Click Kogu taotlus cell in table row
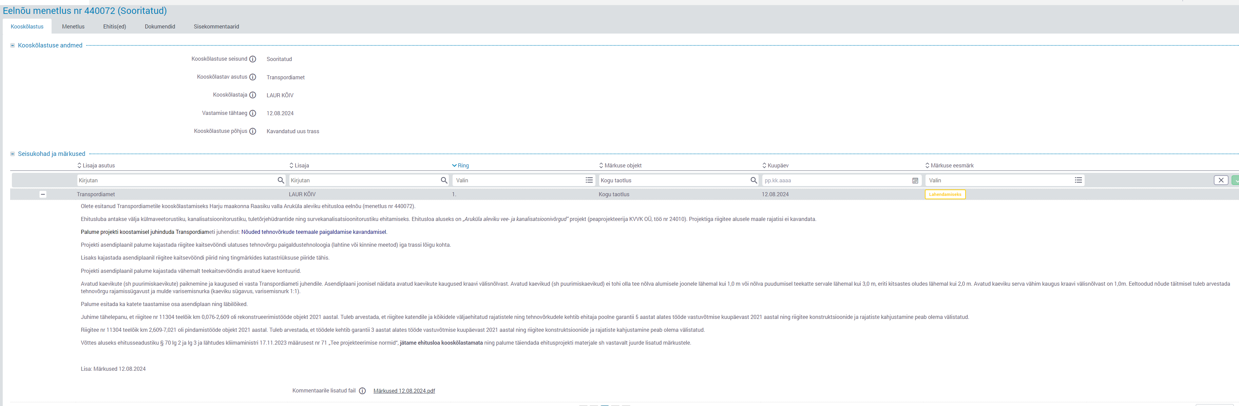 tap(614, 195)
